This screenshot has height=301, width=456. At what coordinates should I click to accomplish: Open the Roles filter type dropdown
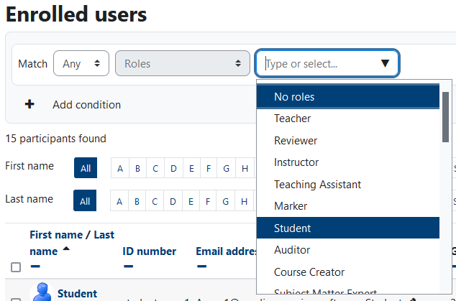(x=183, y=63)
